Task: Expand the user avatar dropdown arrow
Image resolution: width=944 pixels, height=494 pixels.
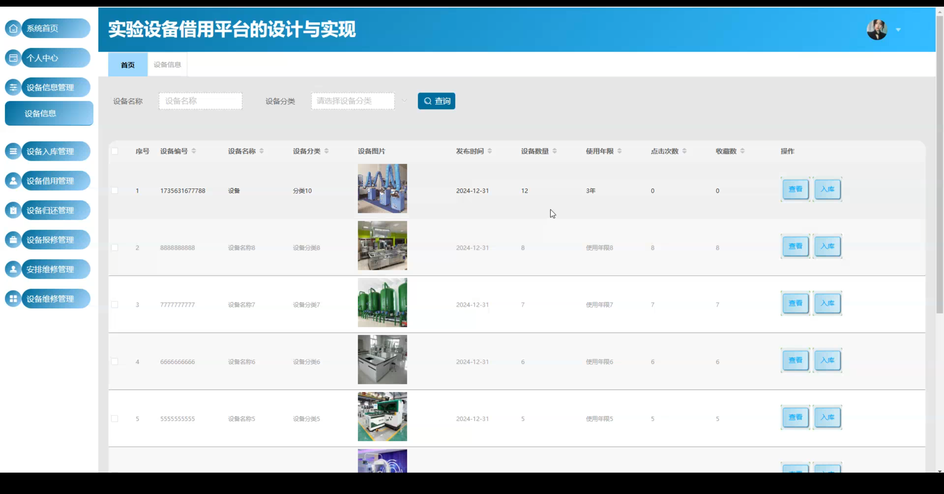Action: (x=898, y=30)
